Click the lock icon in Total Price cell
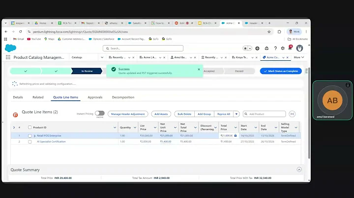354x198 pixels. coord(236,135)
